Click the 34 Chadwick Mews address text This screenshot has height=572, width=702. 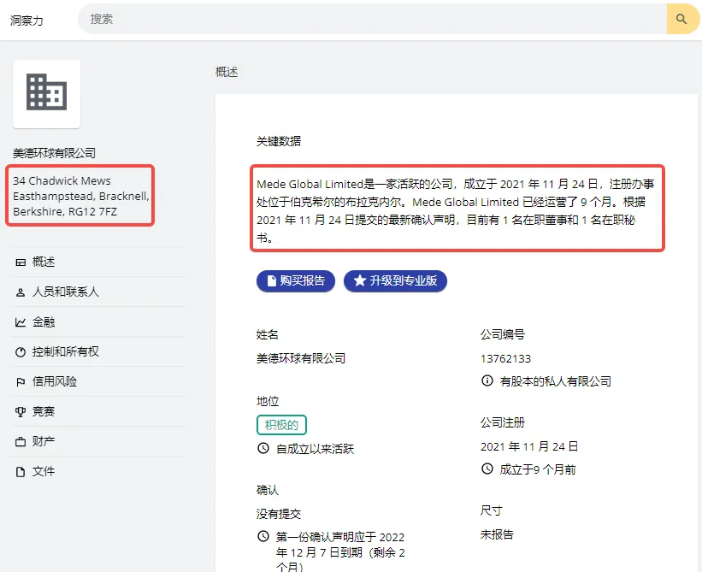pos(80,196)
